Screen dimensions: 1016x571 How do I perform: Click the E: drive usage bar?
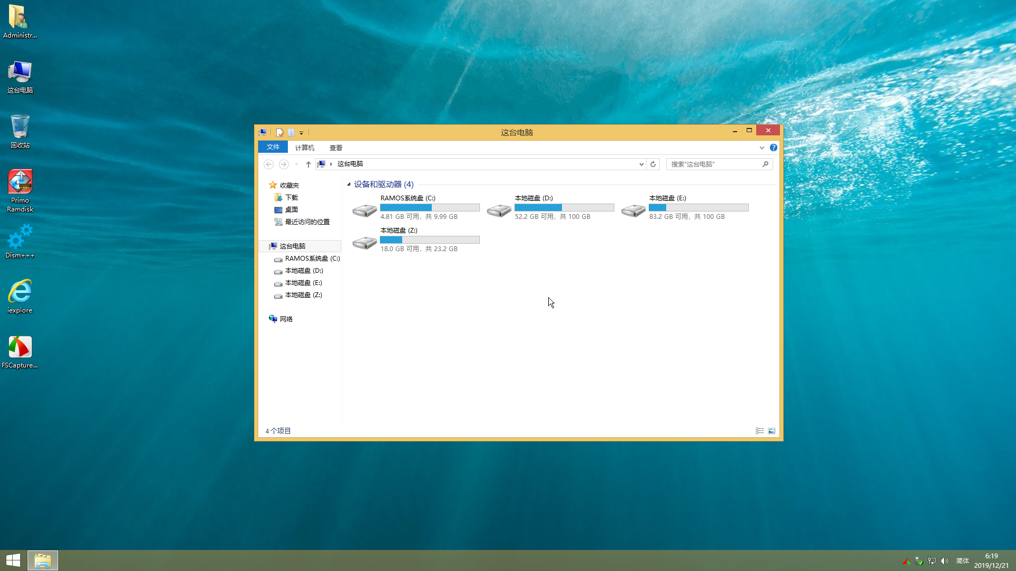tap(698, 208)
